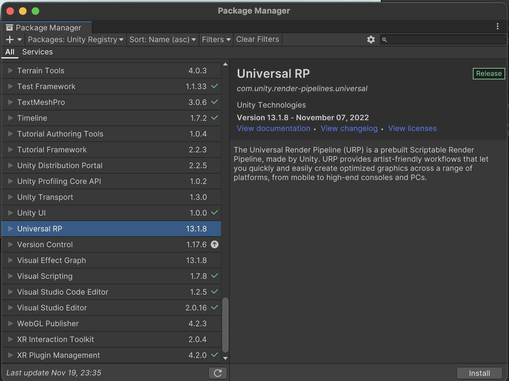Viewport: 509px width, 381px height.
Task: Select the Tutorial Authoring Tools package
Action: click(x=111, y=134)
